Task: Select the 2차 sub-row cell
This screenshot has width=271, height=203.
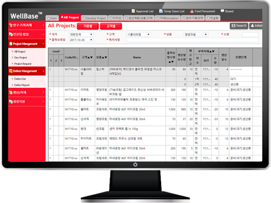Action: [197, 84]
